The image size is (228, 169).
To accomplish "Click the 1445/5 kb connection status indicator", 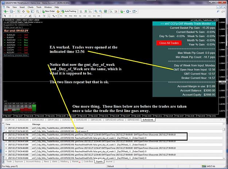I will coord(209,166).
